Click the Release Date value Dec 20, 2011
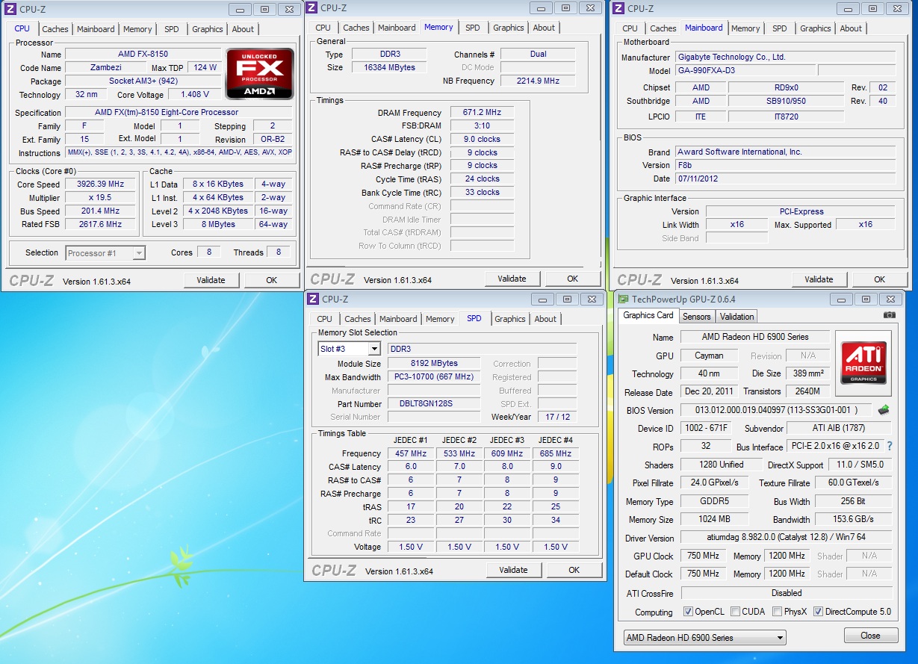The image size is (918, 664). click(709, 392)
